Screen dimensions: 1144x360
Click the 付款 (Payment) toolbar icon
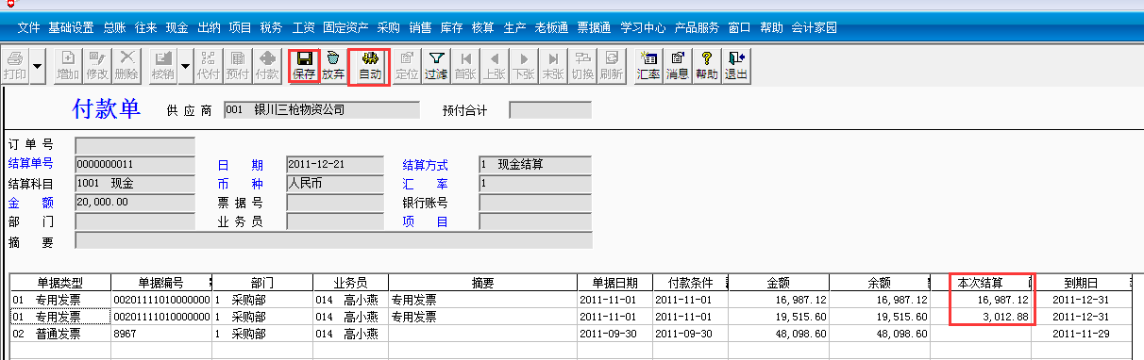pyautogui.click(x=266, y=66)
